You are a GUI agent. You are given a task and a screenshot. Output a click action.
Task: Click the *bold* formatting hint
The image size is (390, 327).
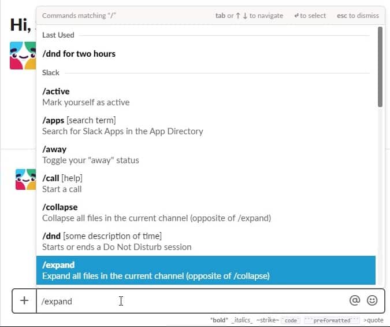tap(218, 320)
